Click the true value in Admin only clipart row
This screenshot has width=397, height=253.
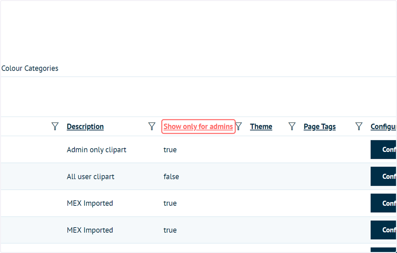(170, 150)
